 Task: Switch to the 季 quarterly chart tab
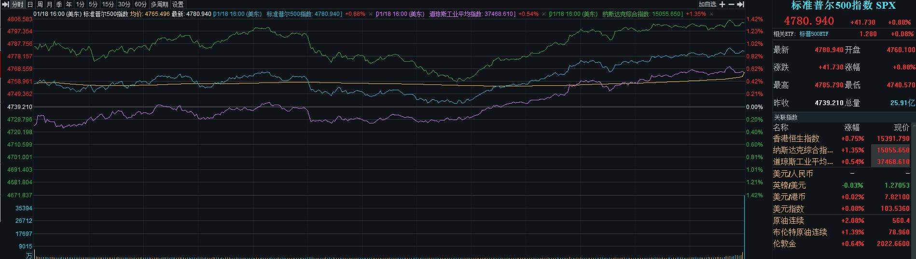click(59, 4)
